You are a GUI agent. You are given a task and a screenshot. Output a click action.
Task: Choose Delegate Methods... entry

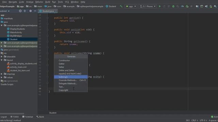point(71,84)
